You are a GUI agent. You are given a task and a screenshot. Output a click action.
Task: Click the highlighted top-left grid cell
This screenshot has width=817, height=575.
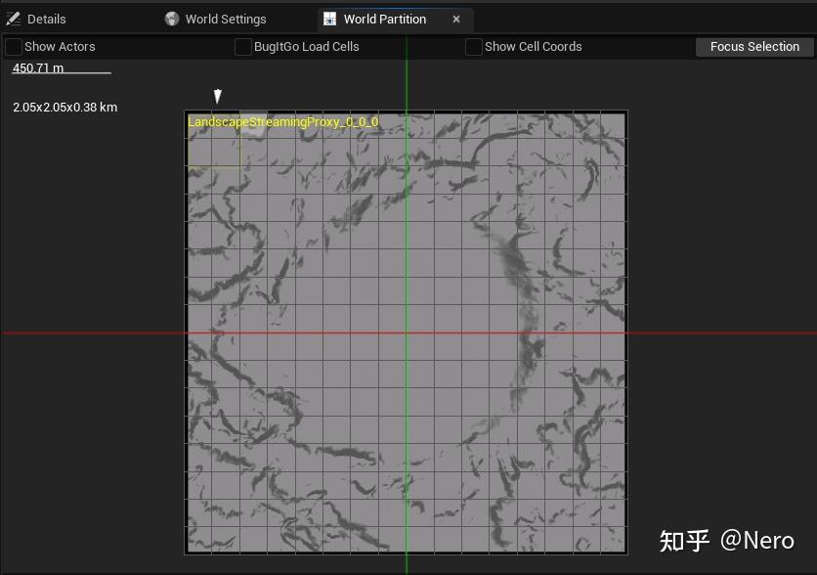(x=213, y=142)
